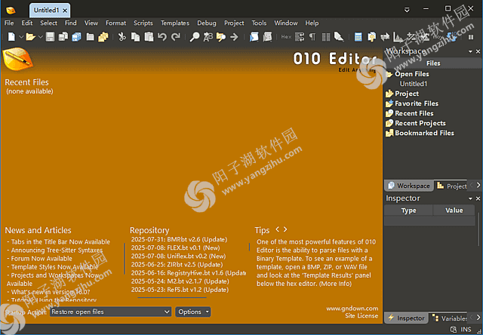The height and width of the screenshot is (335, 483).
Task: Toggle the INS insert mode indicator
Action: pyautogui.click(x=466, y=330)
